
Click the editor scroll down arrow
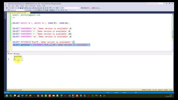coord(172,50)
